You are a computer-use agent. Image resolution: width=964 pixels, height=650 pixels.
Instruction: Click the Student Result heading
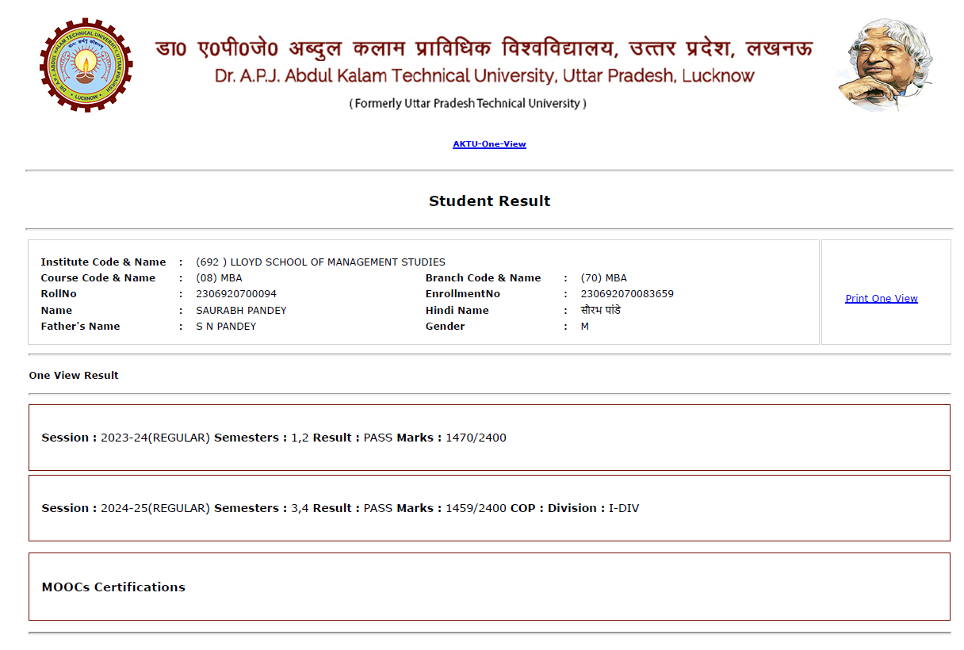(489, 201)
